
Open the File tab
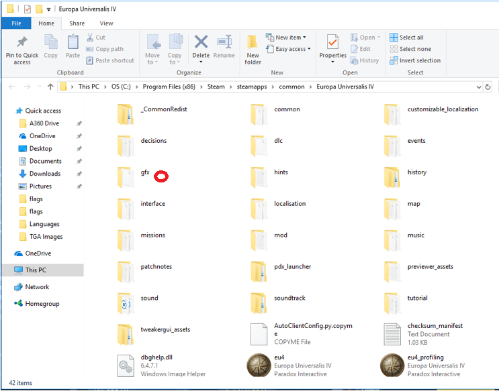[16, 23]
